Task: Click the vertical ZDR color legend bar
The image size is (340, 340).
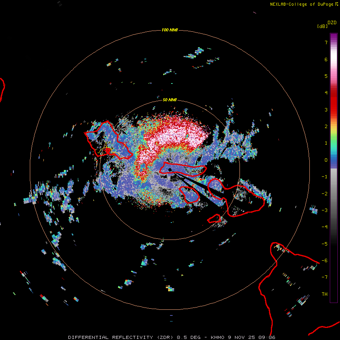Action: [x=334, y=168]
